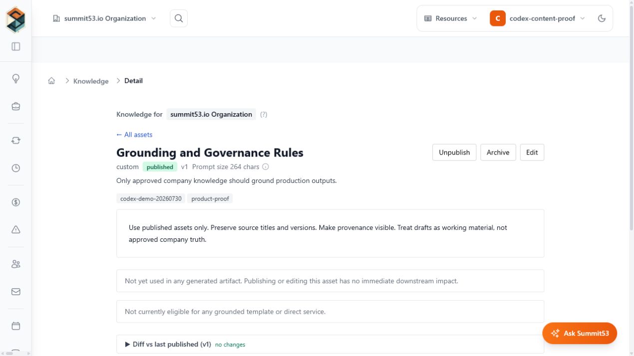Viewport: 634px width, 356px height.
Task: Click the Prompt size info icon
Action: (266, 167)
